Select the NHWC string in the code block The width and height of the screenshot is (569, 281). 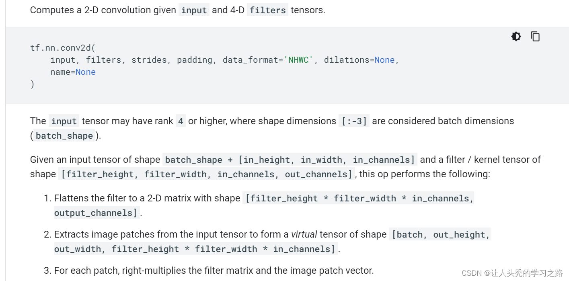298,59
